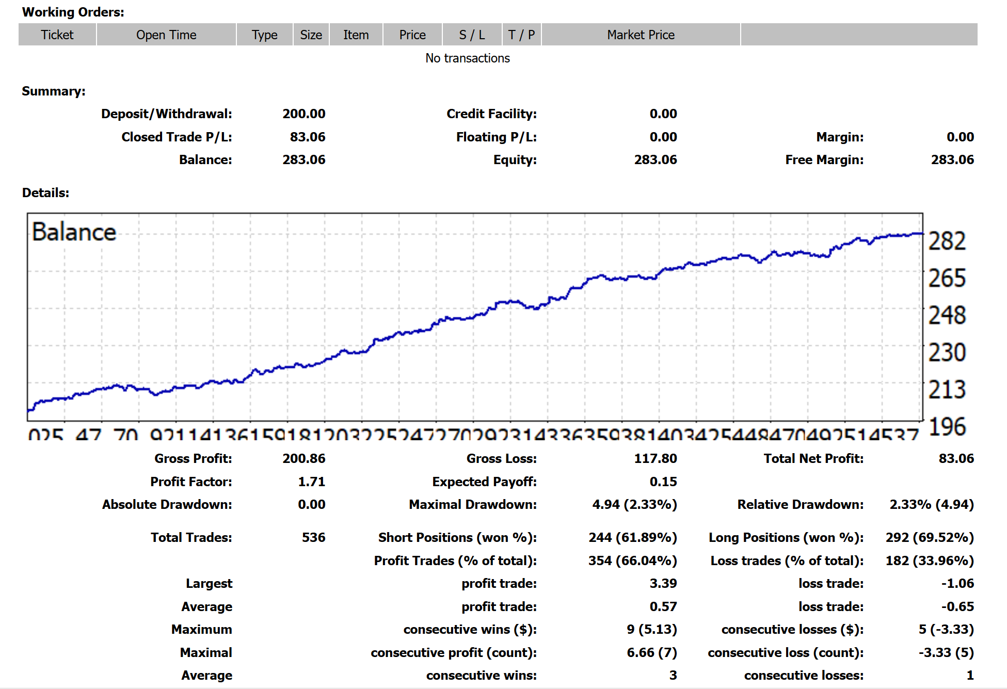1007x689 pixels.
Task: Click the 282 axis value label
Action: coord(947,241)
